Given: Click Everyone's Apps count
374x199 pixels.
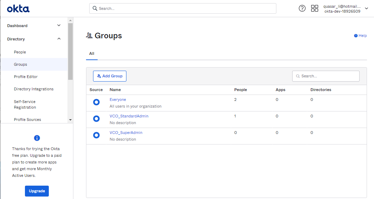Looking at the screenshot, I should [277, 99].
